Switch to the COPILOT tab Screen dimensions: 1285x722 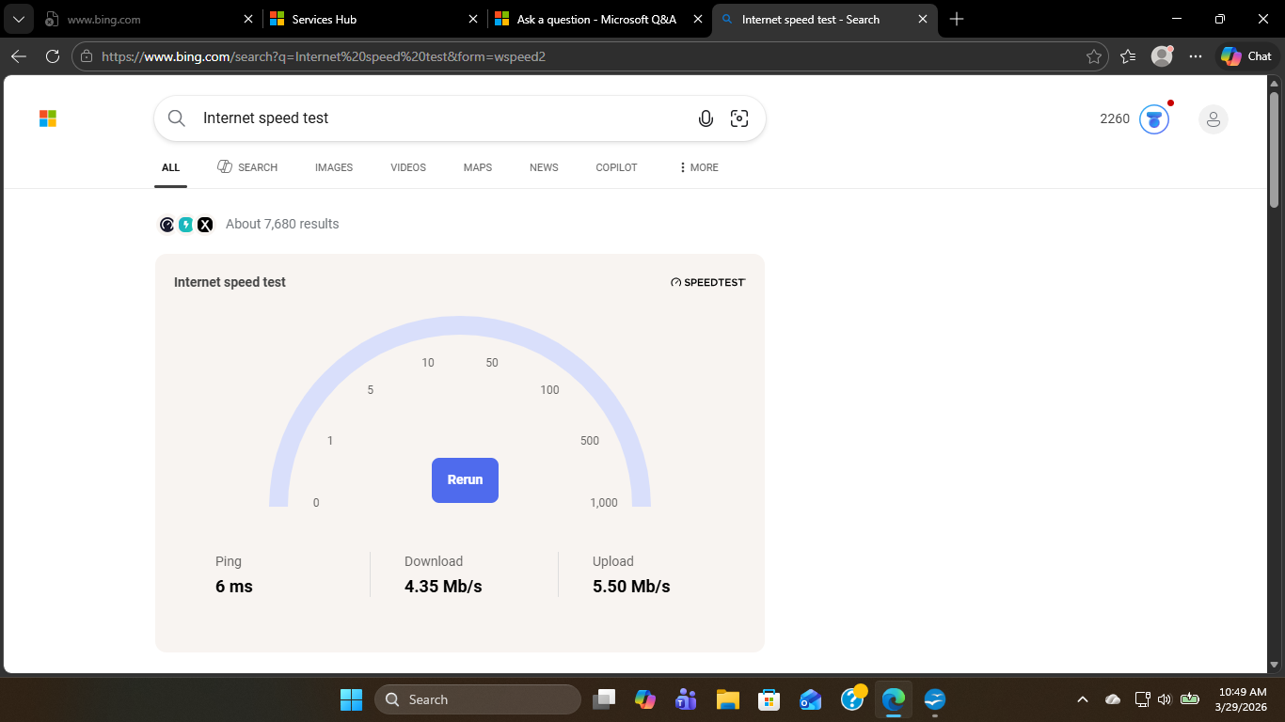click(616, 167)
